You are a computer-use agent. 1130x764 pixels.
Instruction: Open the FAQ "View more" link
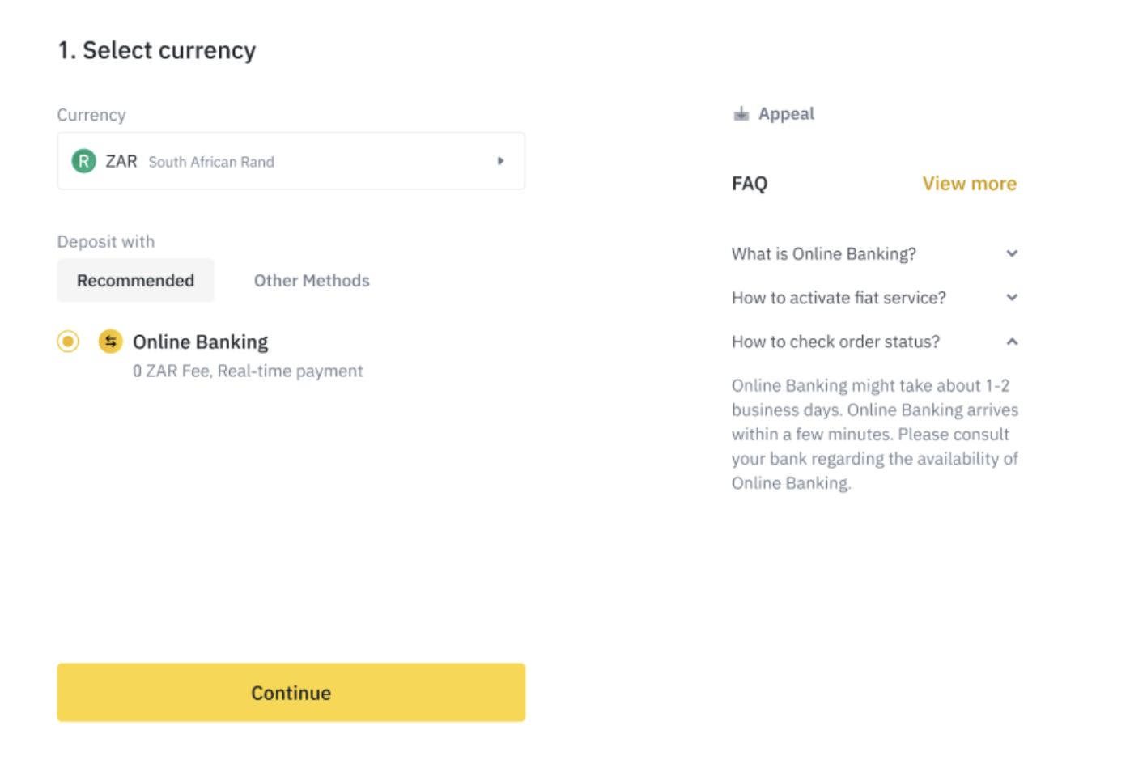coord(969,184)
